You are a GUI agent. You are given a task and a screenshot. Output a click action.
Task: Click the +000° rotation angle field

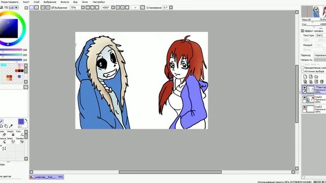pos(106,8)
